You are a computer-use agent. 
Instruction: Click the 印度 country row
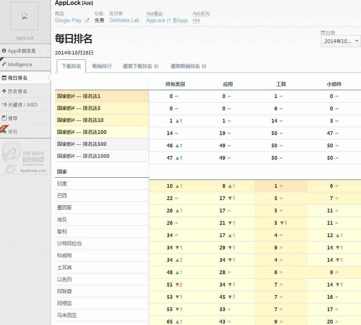click(102, 184)
